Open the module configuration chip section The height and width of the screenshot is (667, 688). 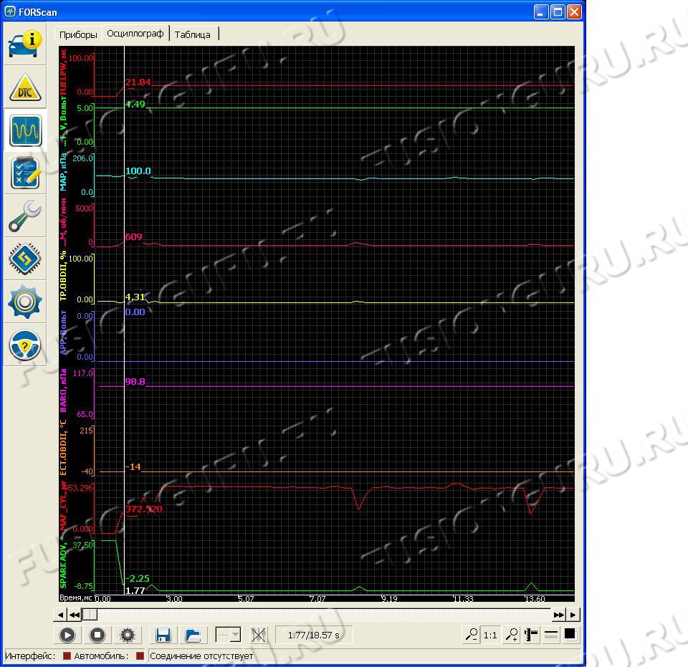pyautogui.click(x=25, y=259)
